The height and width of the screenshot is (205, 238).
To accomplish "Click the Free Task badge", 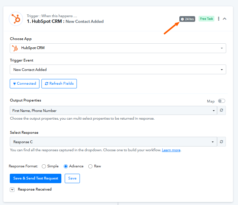I will coord(206,19).
